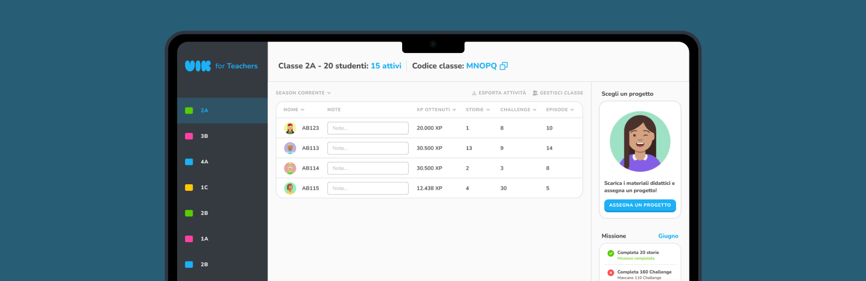Click the 12.438 XP value
This screenshot has height=281, width=866.
tap(429, 188)
